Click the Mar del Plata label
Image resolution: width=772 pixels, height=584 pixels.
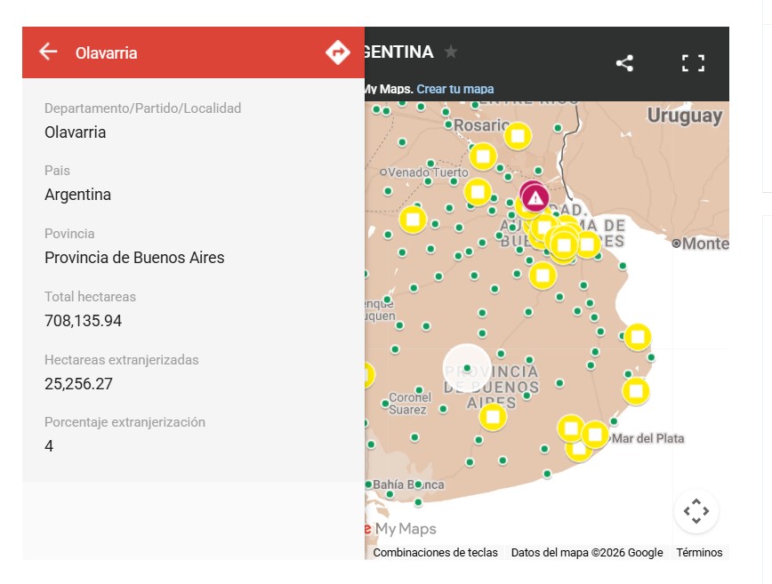pos(647,438)
